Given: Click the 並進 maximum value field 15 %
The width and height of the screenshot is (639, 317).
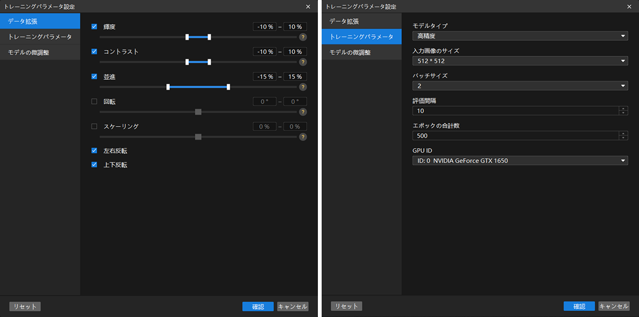Looking at the screenshot, I should tap(295, 77).
